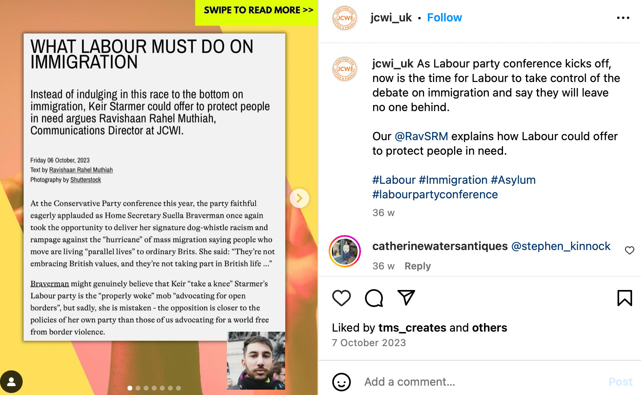Viewport: 641px width, 395px height.
Task: Advance to next carousel slide arrow
Action: [299, 198]
